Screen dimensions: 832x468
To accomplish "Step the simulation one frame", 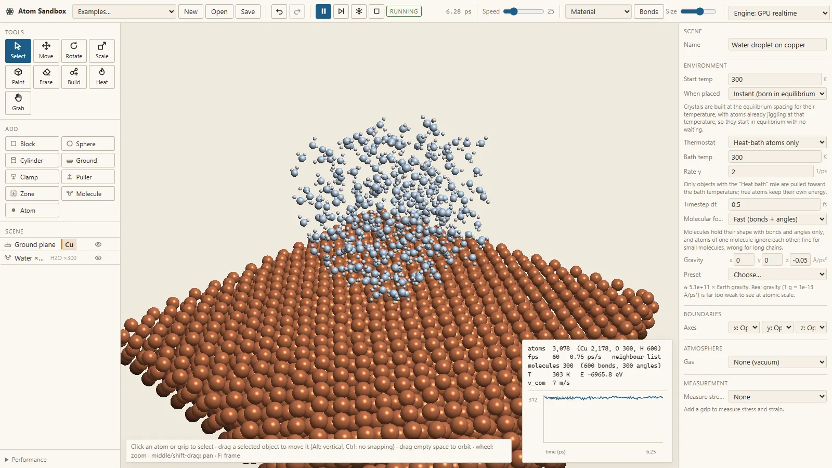I will coord(341,11).
